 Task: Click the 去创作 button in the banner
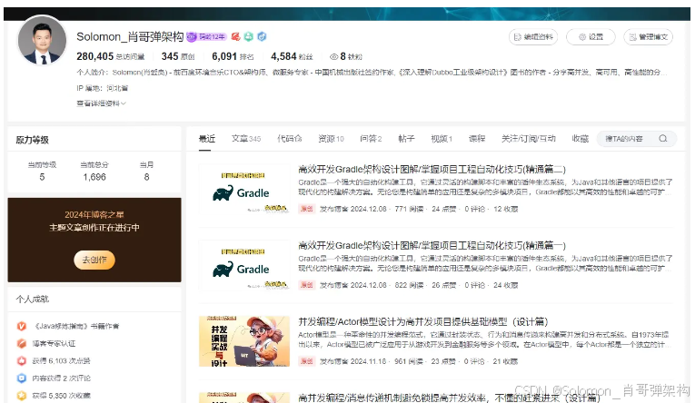(x=94, y=260)
